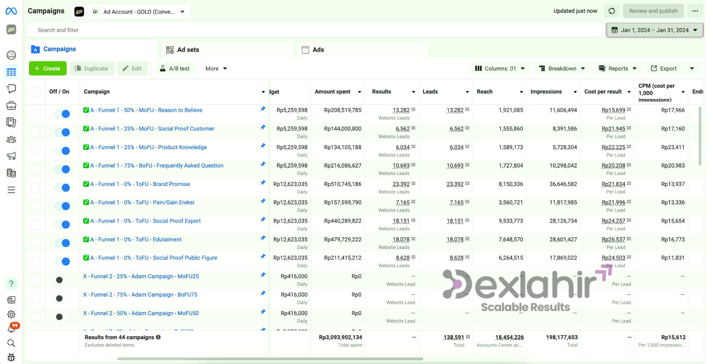Viewport: 713px width, 364px height.
Task: Open notifications bell with 99 badge
Action: 11,329
